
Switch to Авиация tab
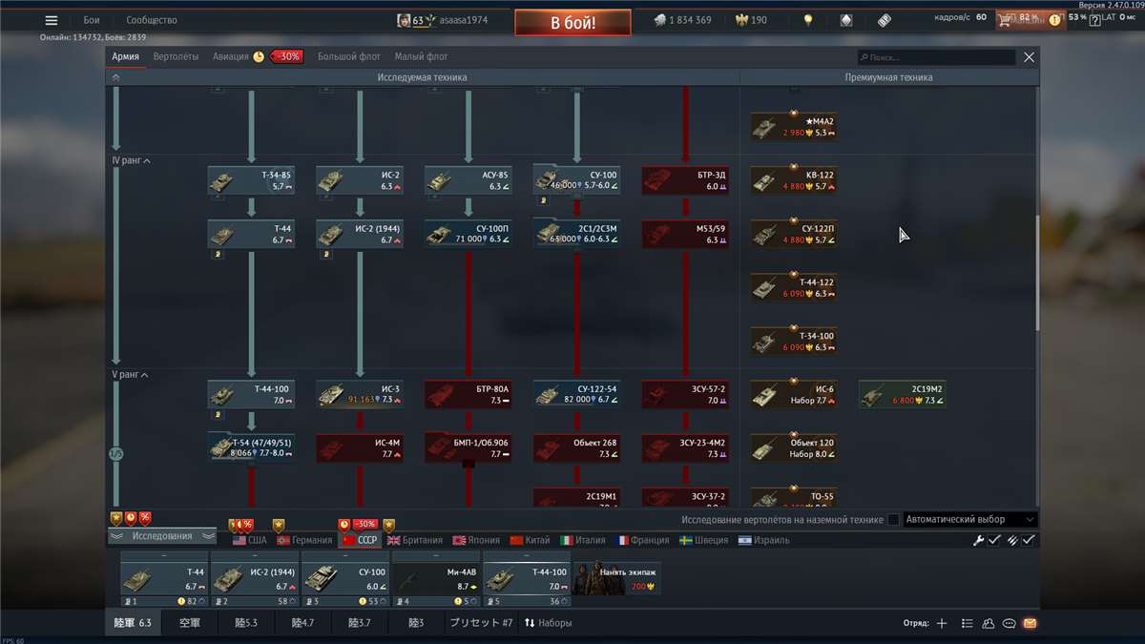coord(231,56)
